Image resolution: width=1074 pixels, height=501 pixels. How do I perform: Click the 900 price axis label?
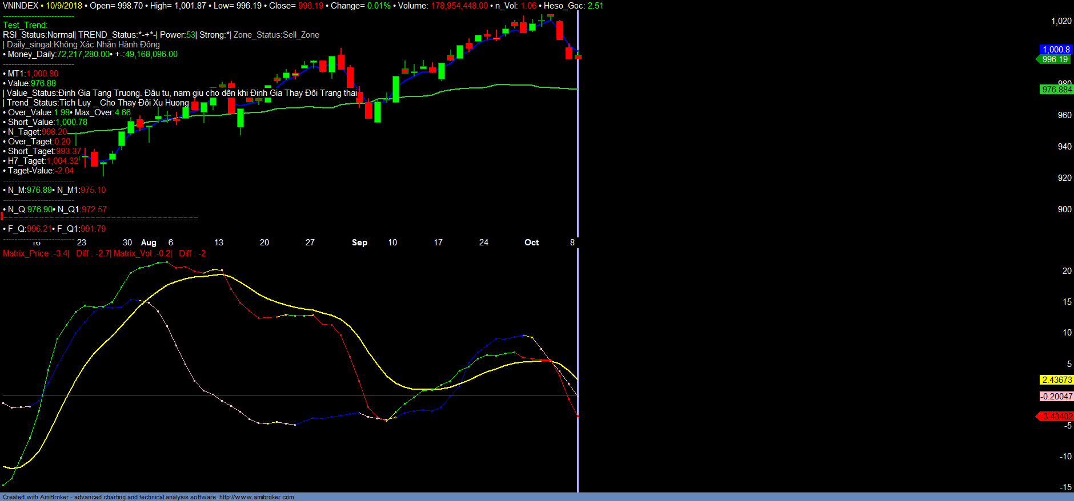(x=1064, y=209)
